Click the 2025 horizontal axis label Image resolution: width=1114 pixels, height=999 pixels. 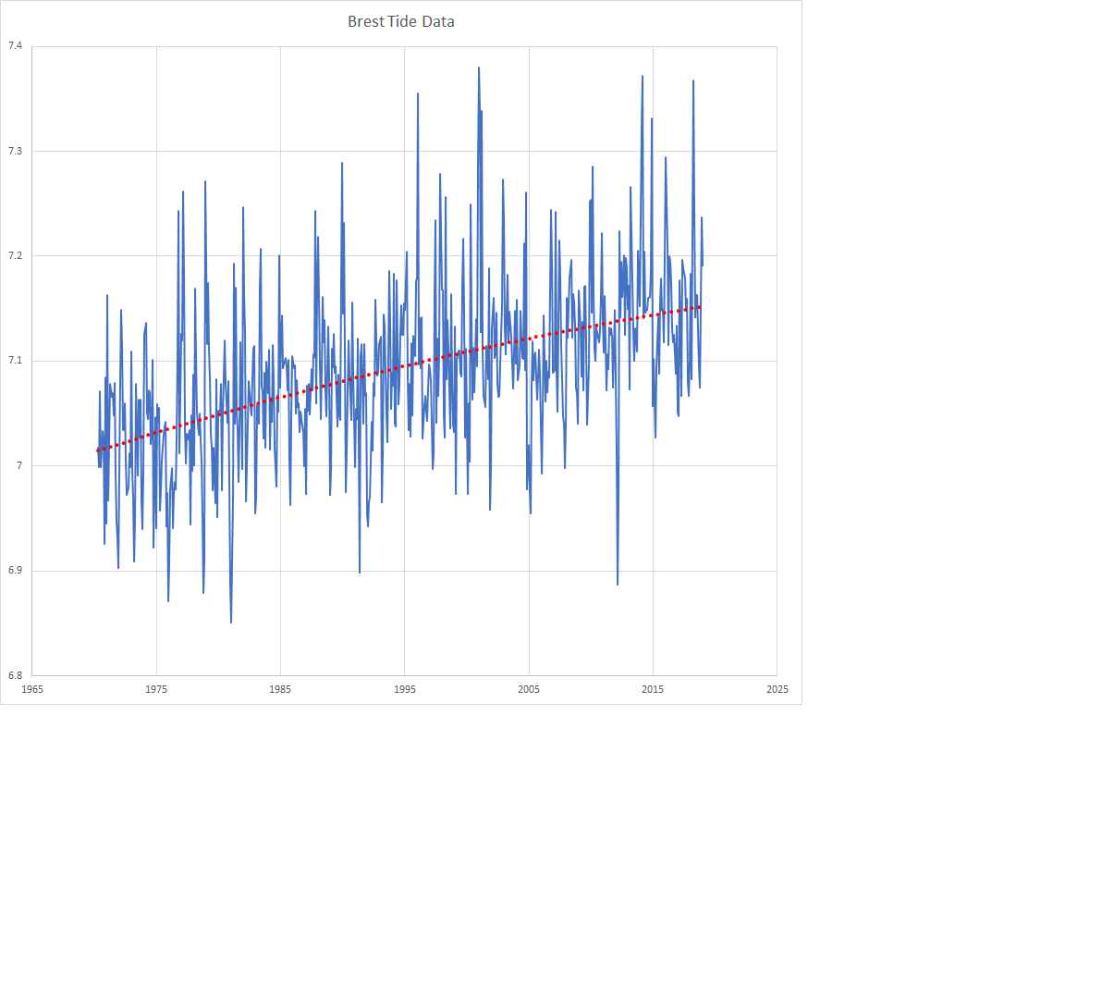[777, 689]
